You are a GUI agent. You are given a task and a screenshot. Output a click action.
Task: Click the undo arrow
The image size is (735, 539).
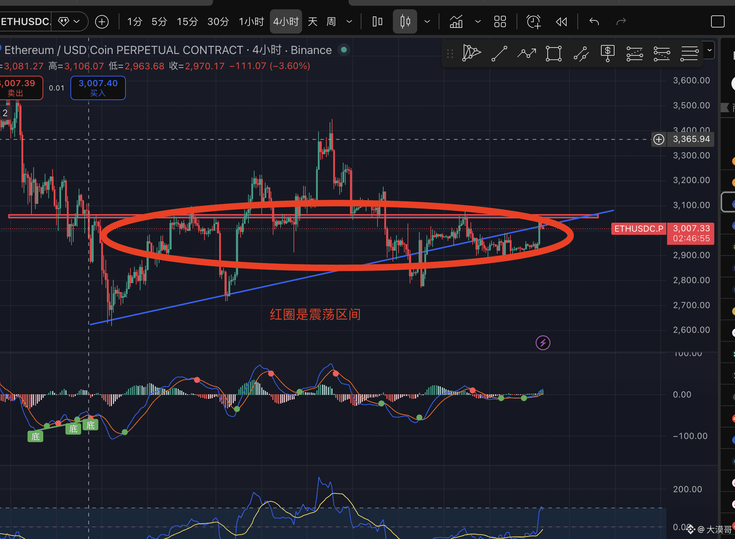594,22
